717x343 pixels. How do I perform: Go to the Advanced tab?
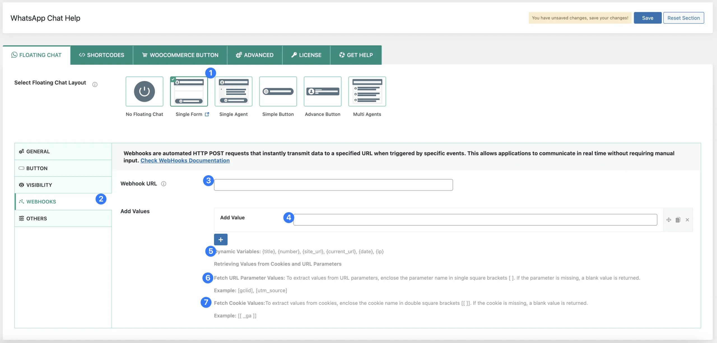255,55
